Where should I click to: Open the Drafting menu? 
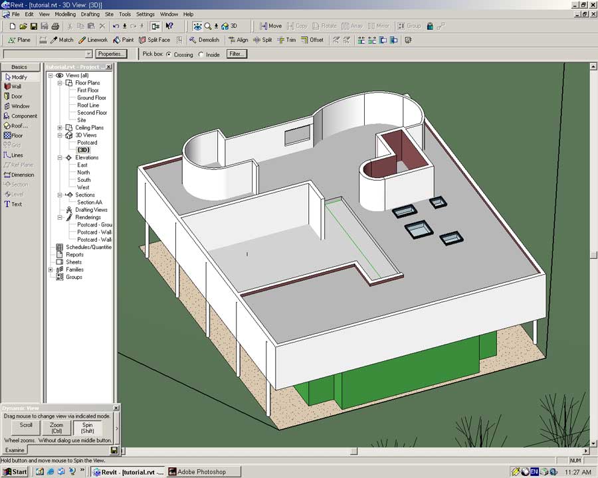[x=90, y=14]
